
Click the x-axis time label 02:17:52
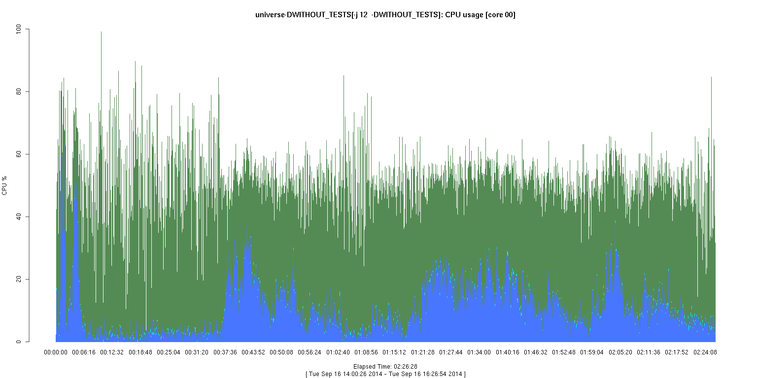pyautogui.click(x=677, y=352)
